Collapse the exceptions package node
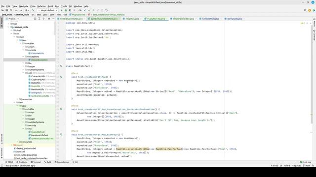This screenshot has height=177, width=316. (x=23, y=57)
